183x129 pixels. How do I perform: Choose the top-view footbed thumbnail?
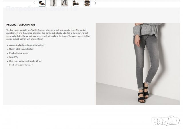pyautogui.click(x=87, y=3)
